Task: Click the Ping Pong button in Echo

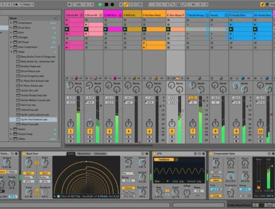Action: pyautogui.click(x=128, y=192)
